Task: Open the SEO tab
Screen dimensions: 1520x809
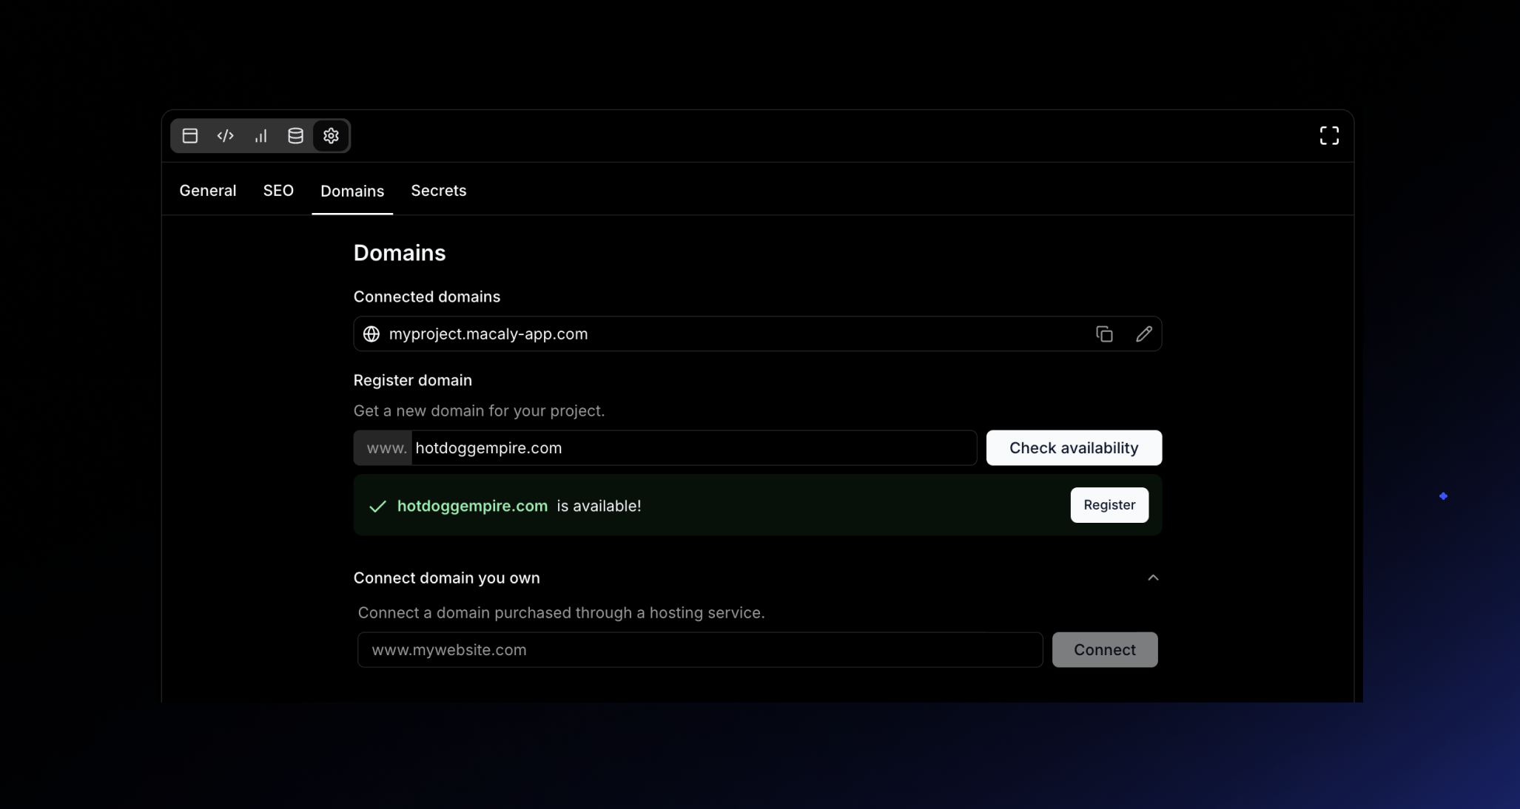Action: [278, 191]
